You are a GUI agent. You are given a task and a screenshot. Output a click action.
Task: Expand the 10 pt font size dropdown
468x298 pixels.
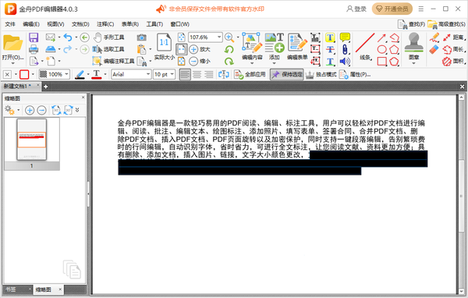point(164,74)
